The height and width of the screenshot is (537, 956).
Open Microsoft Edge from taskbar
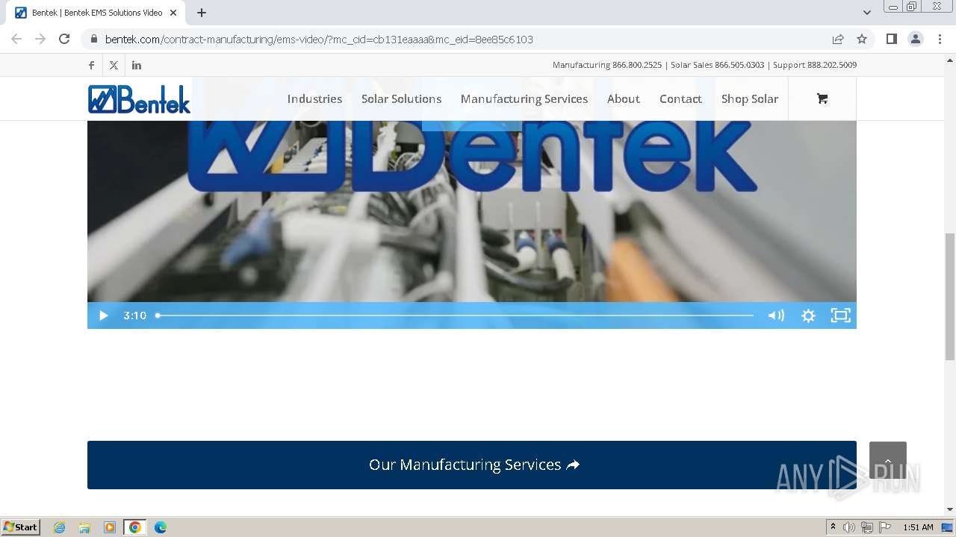[161, 527]
